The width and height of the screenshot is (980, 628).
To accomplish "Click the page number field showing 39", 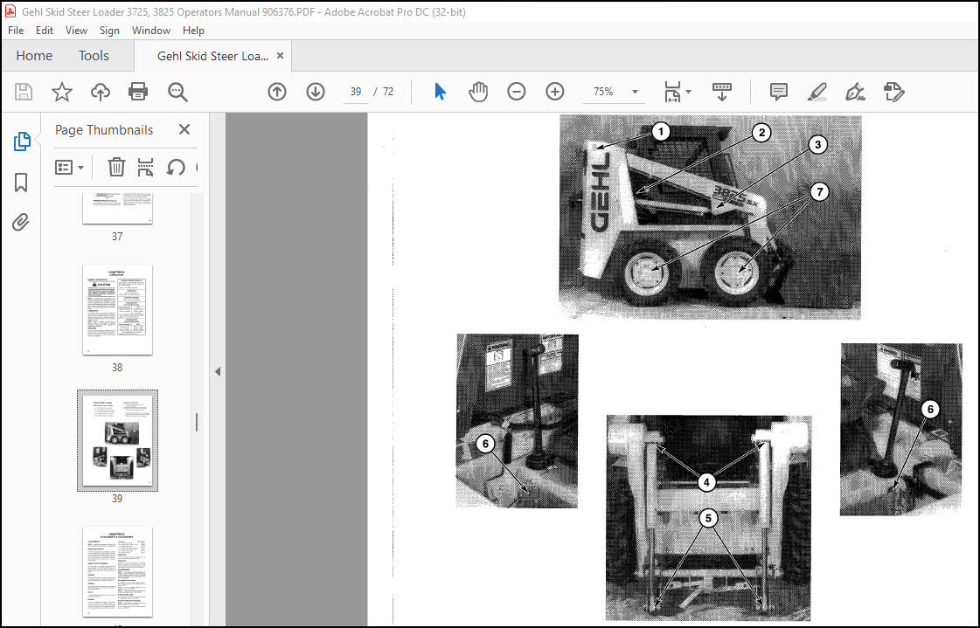I will [356, 92].
